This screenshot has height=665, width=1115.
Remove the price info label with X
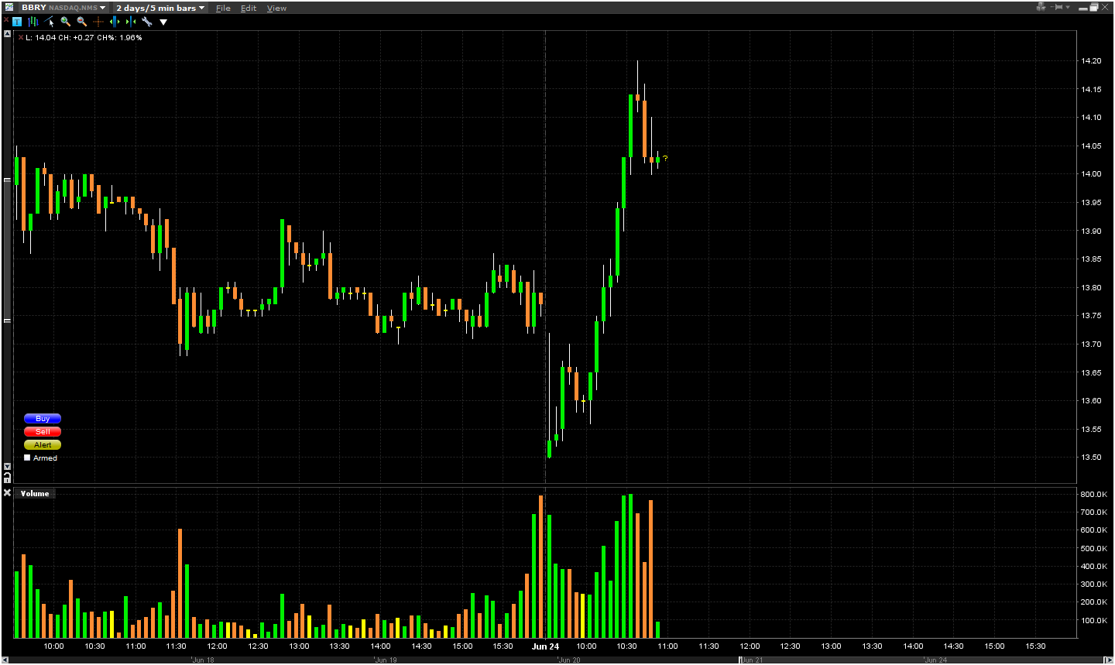pyautogui.click(x=21, y=37)
